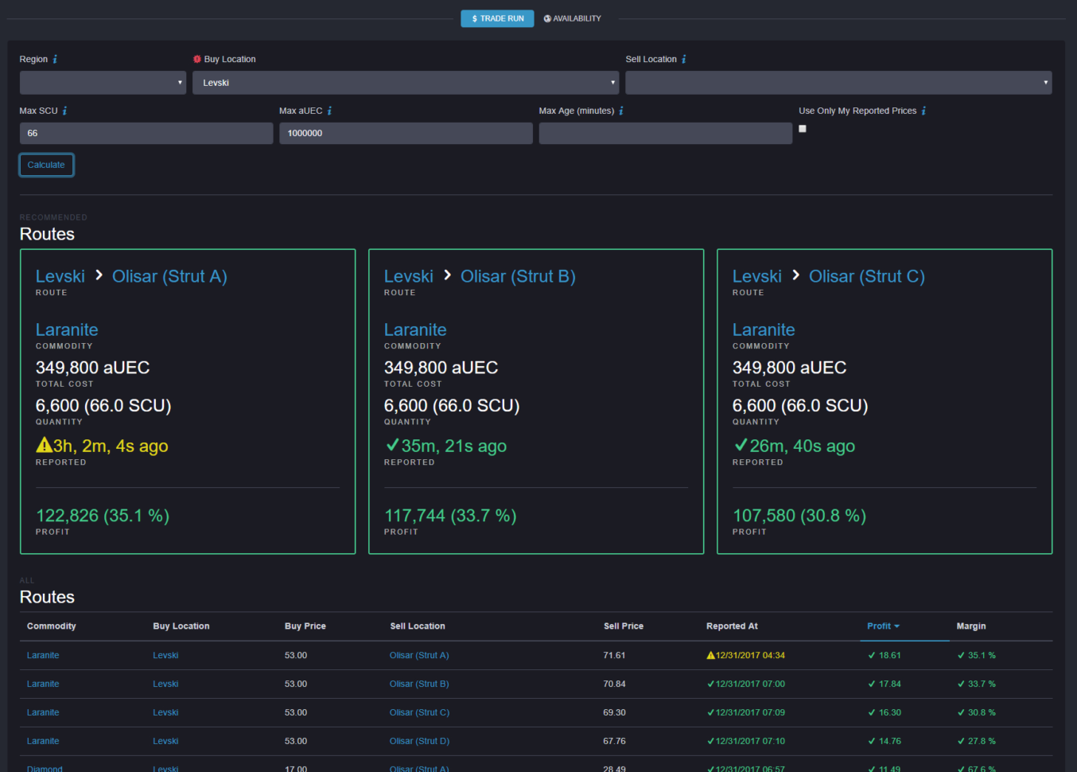Click the Calculate button
The image size is (1077, 772).
[x=45, y=165]
